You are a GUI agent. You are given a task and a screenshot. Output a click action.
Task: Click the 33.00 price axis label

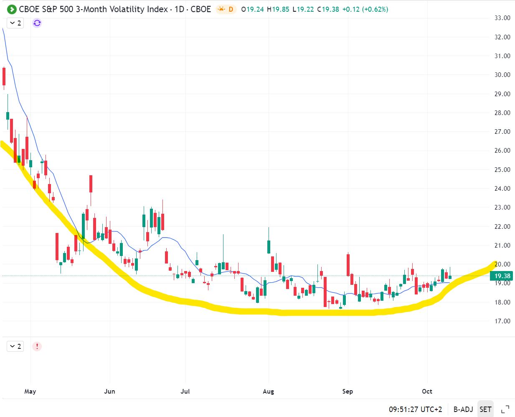tap(502, 18)
